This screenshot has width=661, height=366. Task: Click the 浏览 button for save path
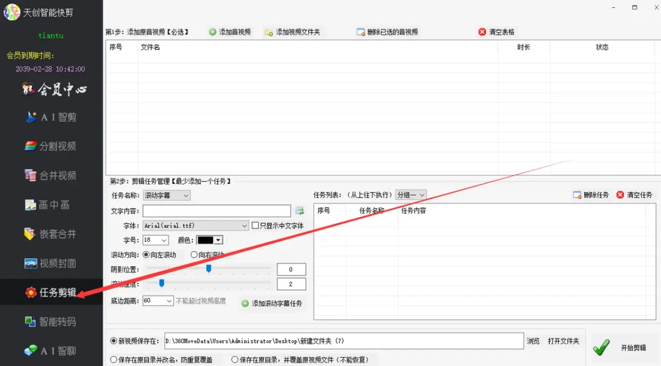(533, 341)
